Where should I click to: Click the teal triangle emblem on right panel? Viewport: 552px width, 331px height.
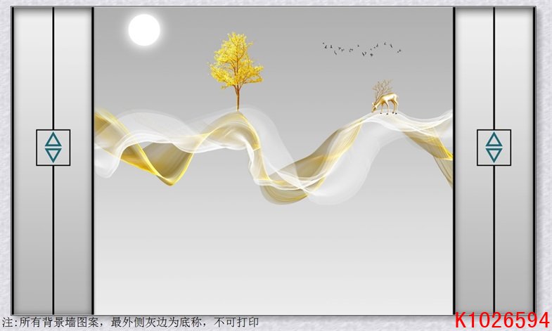pyautogui.click(x=494, y=148)
